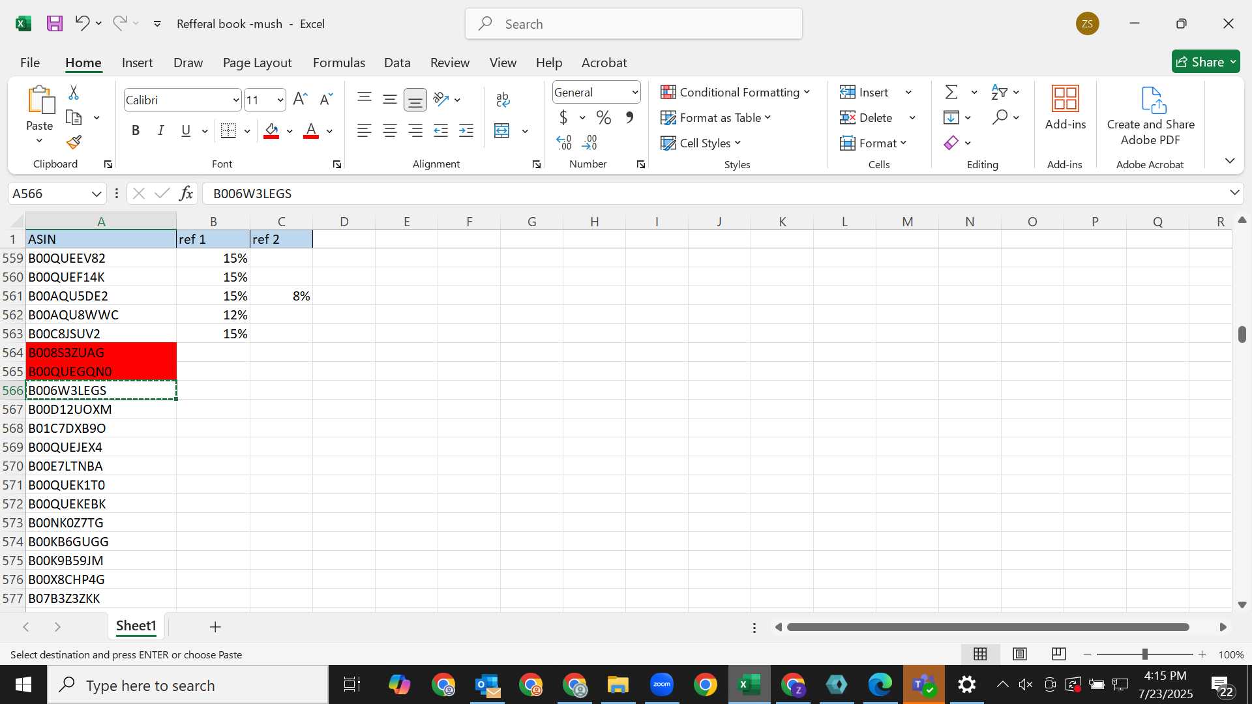1252x704 pixels.
Task: Click the zoom slider handle
Action: pyautogui.click(x=1145, y=654)
